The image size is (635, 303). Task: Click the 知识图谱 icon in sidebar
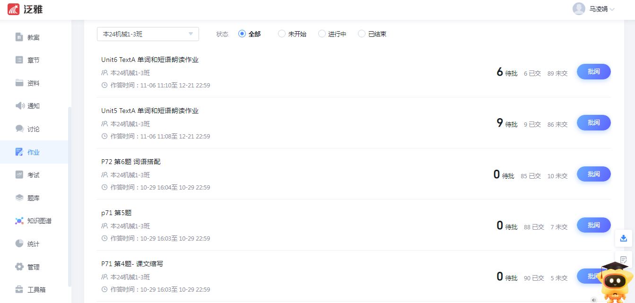[19, 221]
